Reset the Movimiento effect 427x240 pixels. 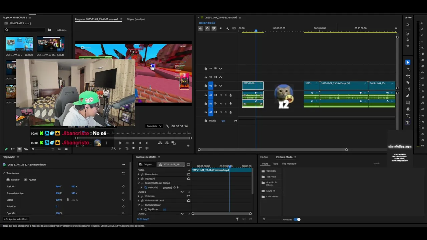coord(188,174)
